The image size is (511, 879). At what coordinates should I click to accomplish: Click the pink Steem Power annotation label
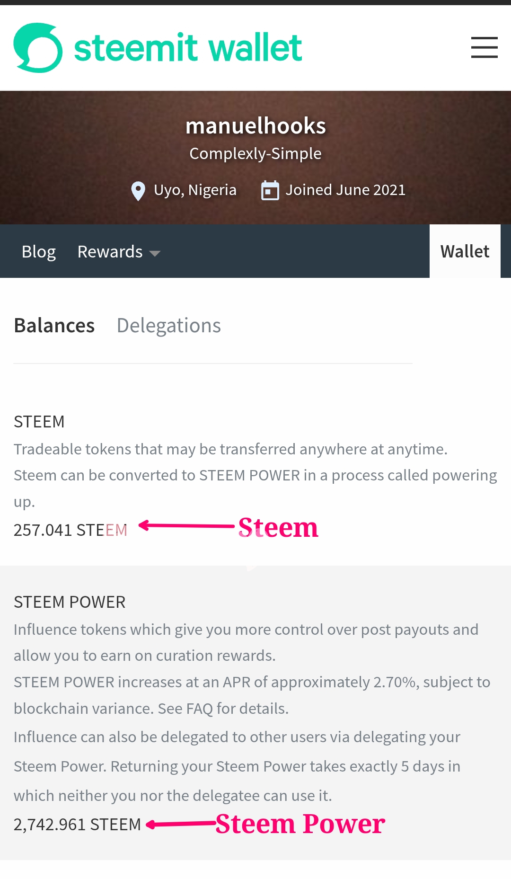(x=300, y=824)
